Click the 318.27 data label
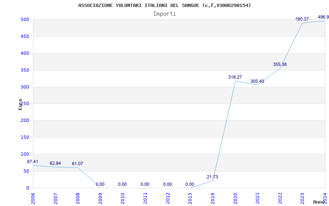This screenshot has width=329, height=206. click(x=235, y=77)
